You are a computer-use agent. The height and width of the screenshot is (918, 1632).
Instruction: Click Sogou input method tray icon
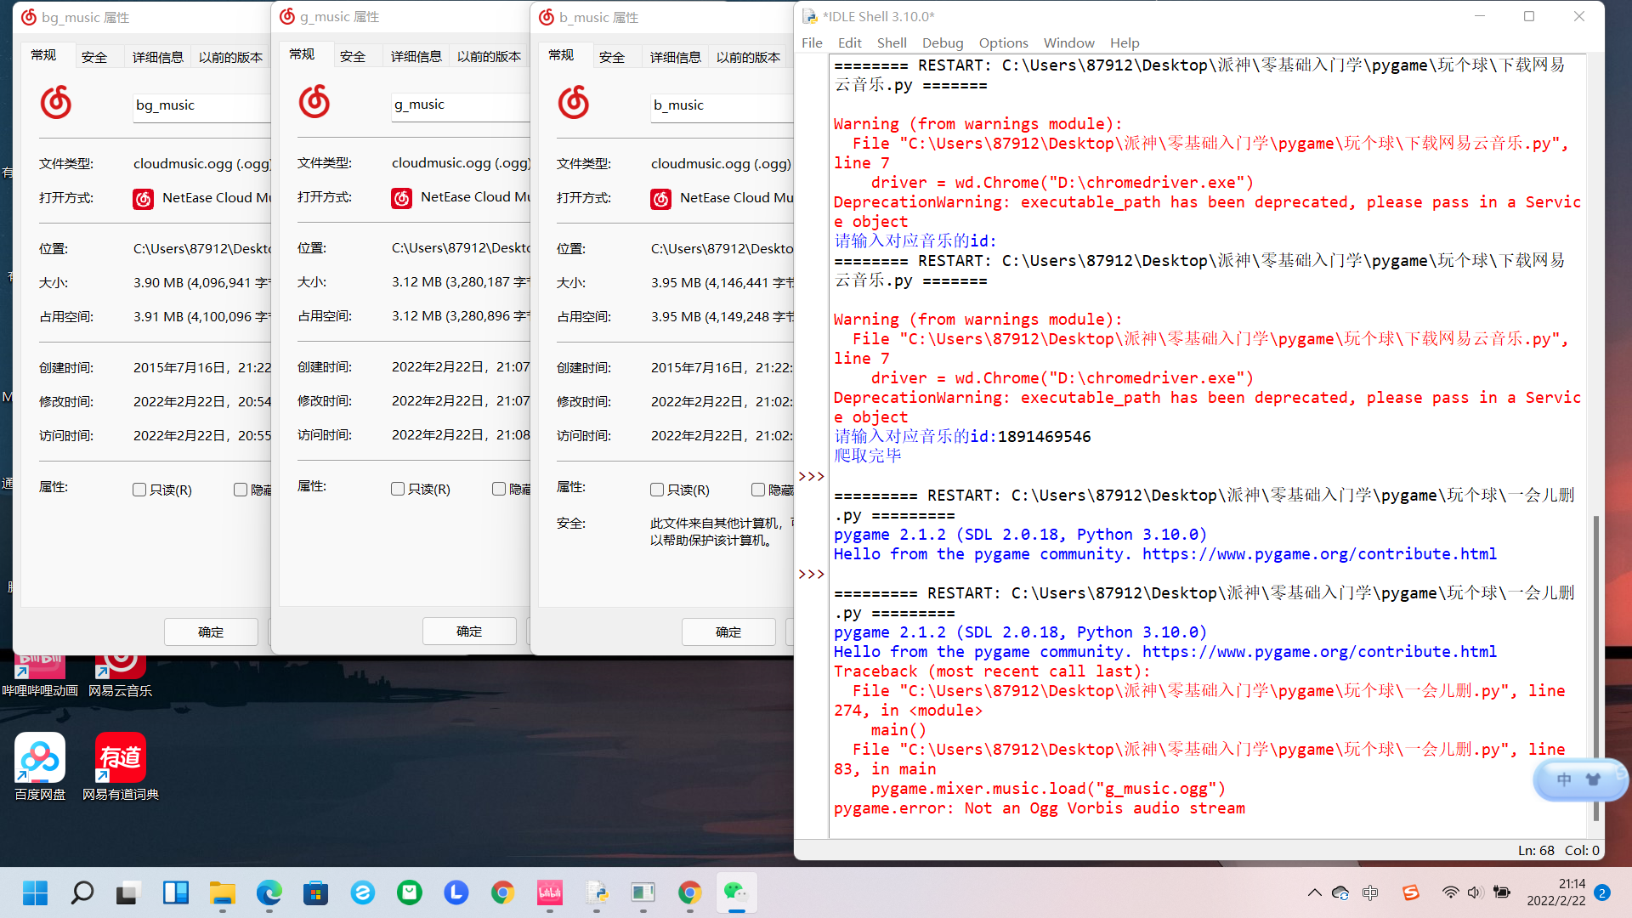click(x=1411, y=892)
